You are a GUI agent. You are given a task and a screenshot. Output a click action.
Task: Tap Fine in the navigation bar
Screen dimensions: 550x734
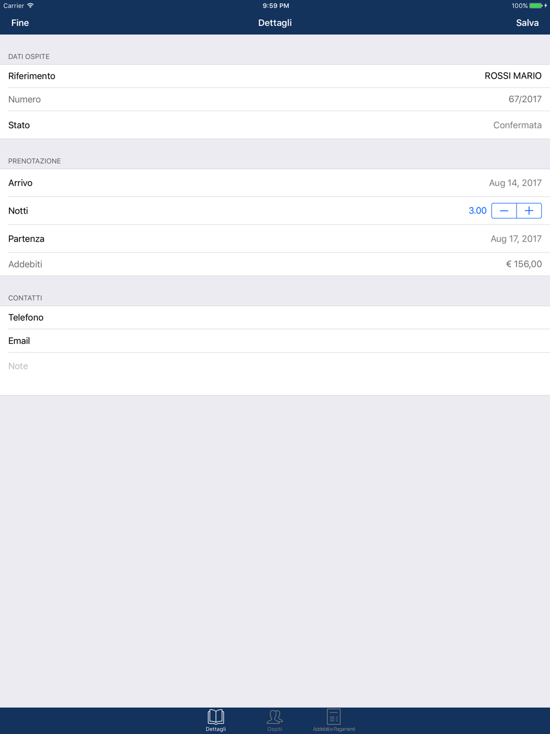click(20, 23)
